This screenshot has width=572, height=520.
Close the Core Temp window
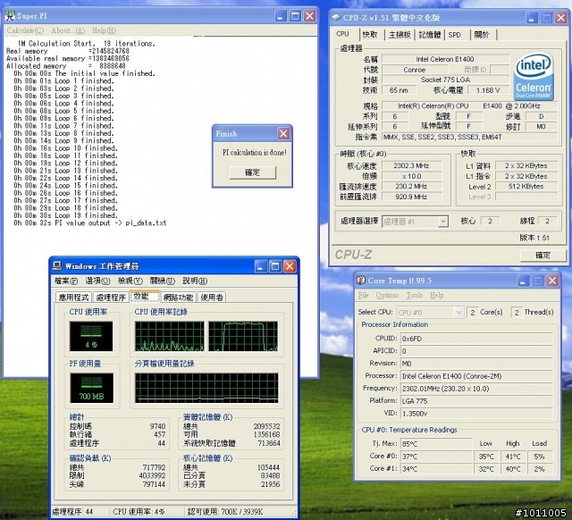[552, 281]
